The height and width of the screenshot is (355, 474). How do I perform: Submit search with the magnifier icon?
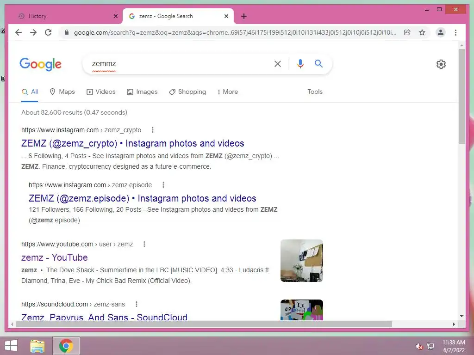point(318,63)
